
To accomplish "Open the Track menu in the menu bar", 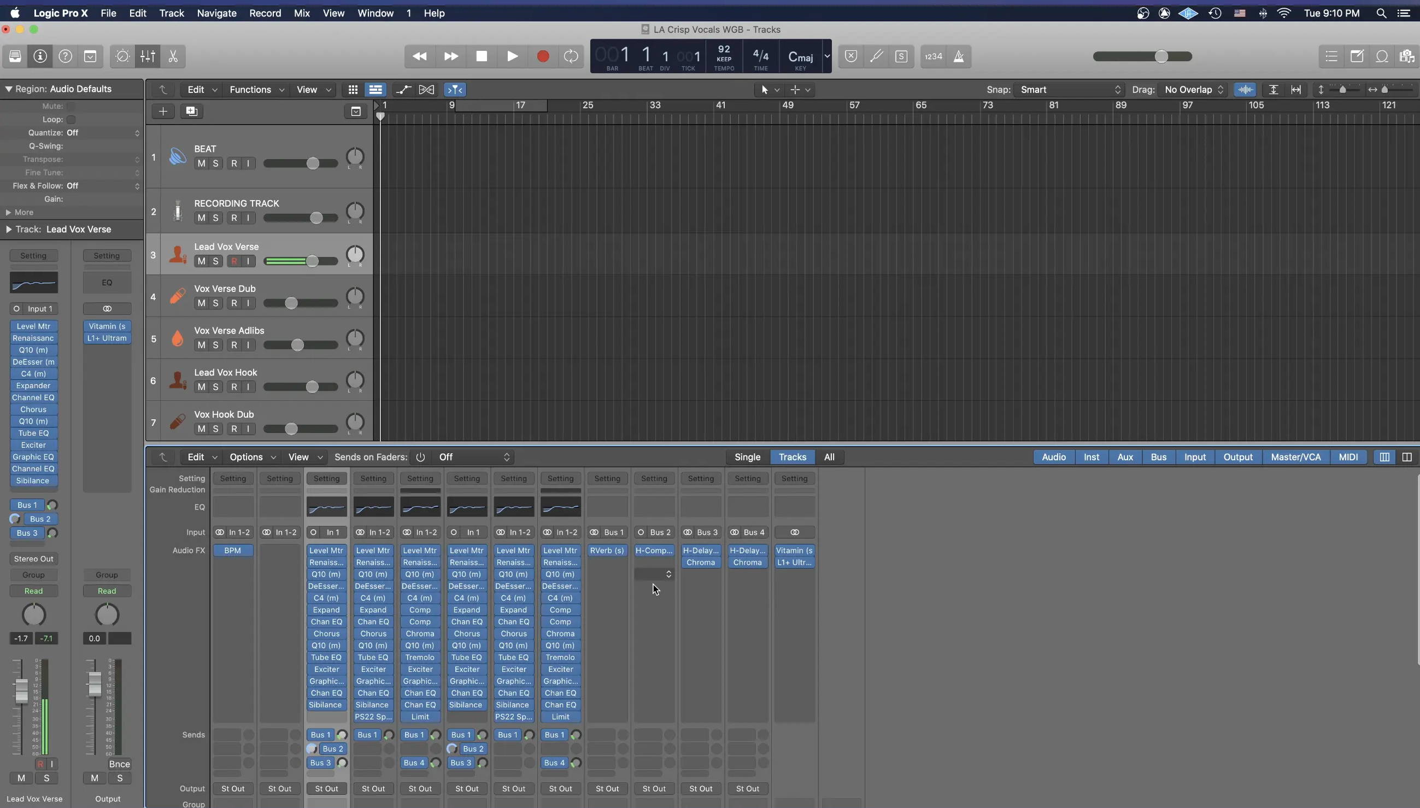I will (x=172, y=13).
